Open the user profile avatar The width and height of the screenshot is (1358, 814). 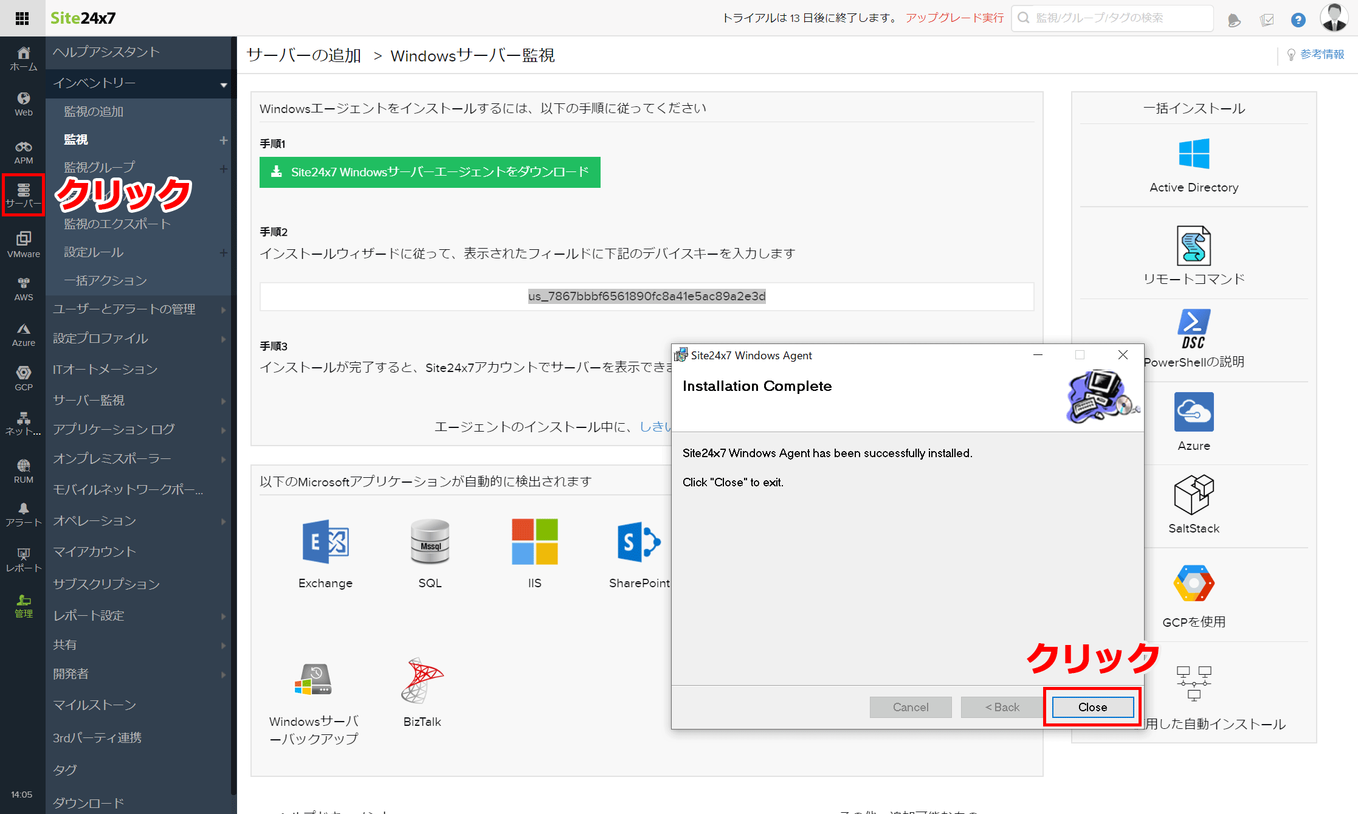pyautogui.click(x=1334, y=18)
